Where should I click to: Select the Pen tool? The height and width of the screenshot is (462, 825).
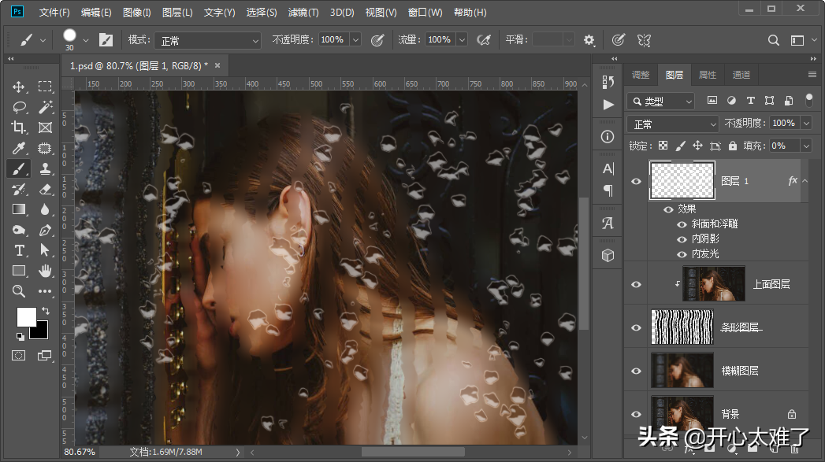[x=45, y=230]
